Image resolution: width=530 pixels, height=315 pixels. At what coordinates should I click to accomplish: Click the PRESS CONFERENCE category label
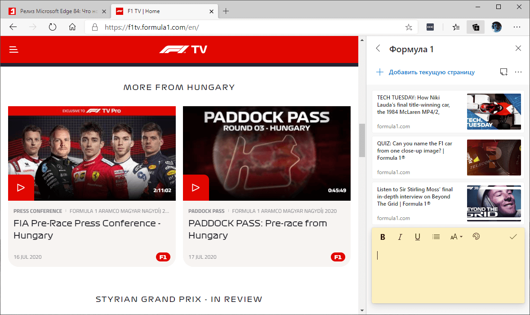tap(38, 211)
